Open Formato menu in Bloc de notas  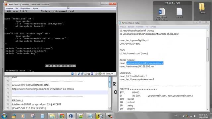point(140,27)
